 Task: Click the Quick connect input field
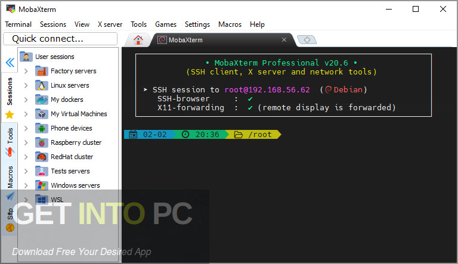click(60, 39)
